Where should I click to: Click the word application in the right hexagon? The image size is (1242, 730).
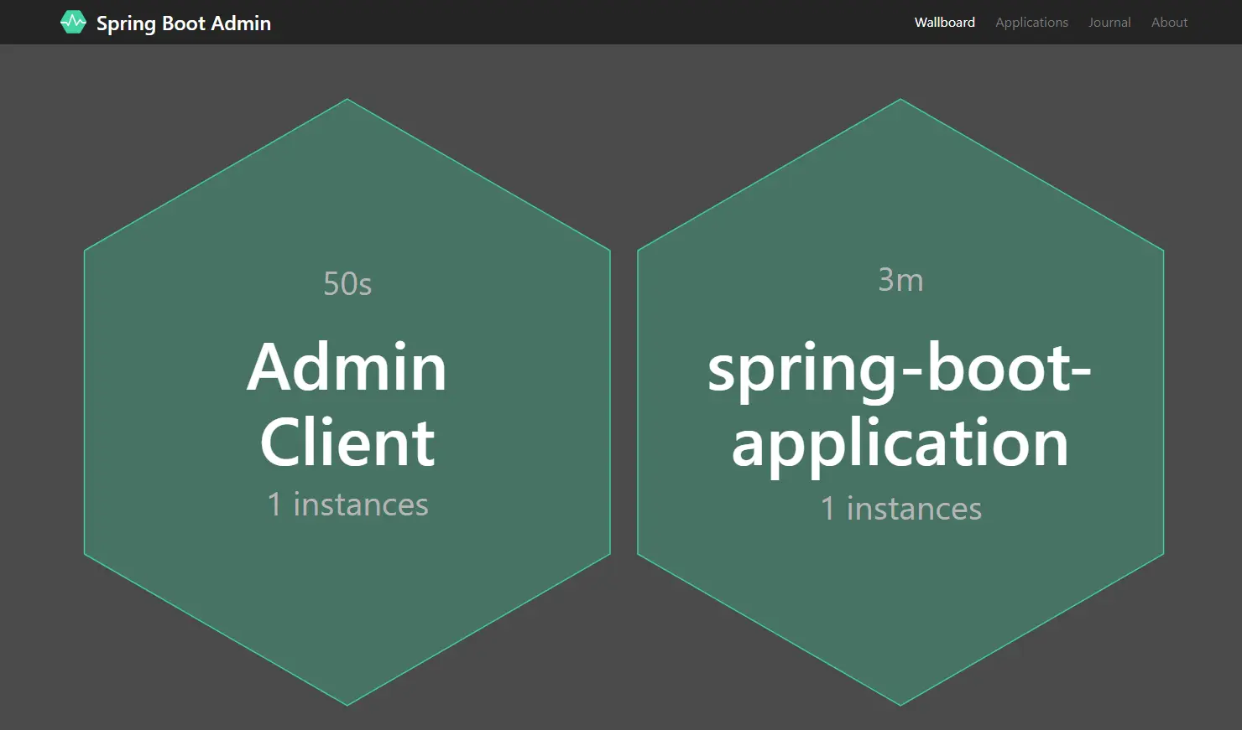(900, 446)
